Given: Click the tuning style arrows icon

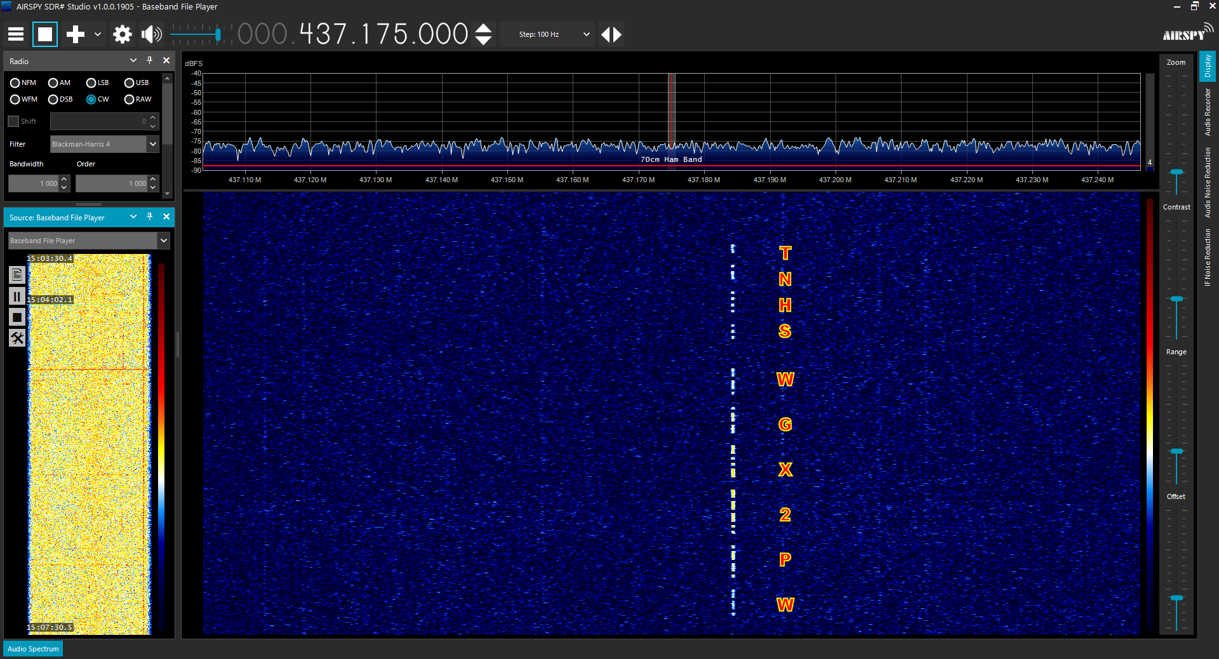Looking at the screenshot, I should pos(611,34).
